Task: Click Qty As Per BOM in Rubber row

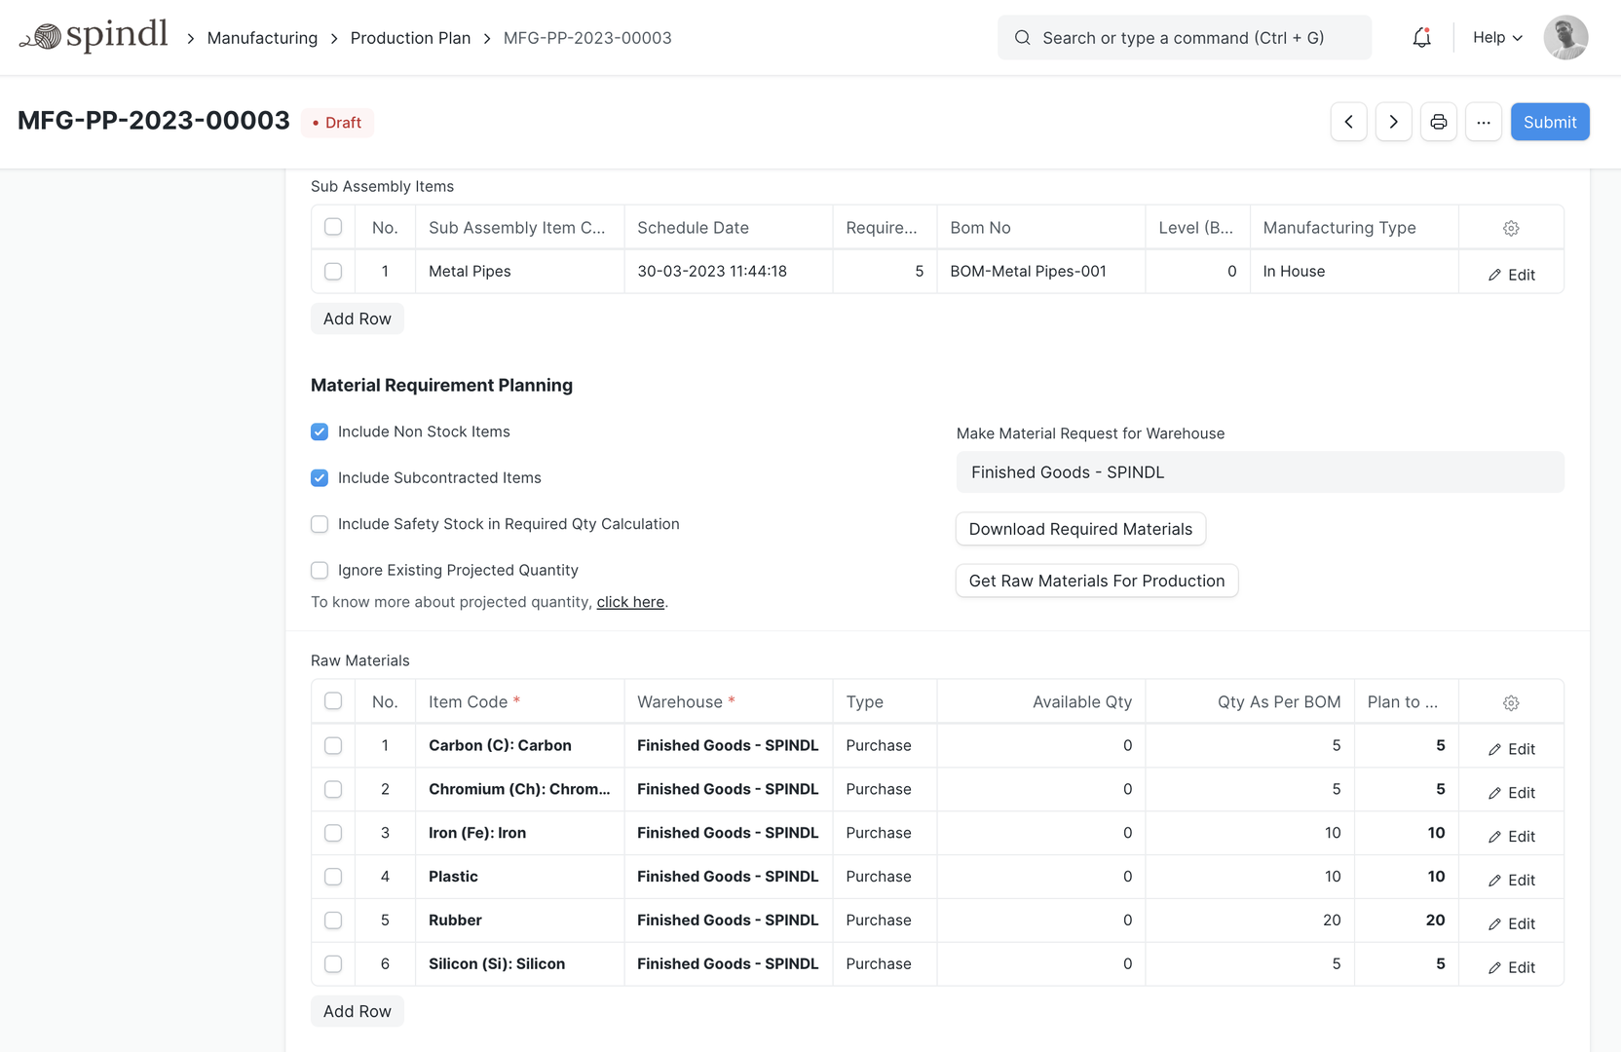Action: click(x=1249, y=920)
